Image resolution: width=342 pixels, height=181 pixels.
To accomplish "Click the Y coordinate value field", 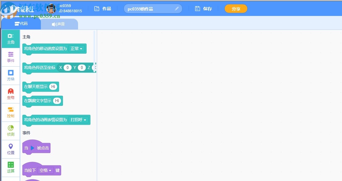I will click(82, 67).
